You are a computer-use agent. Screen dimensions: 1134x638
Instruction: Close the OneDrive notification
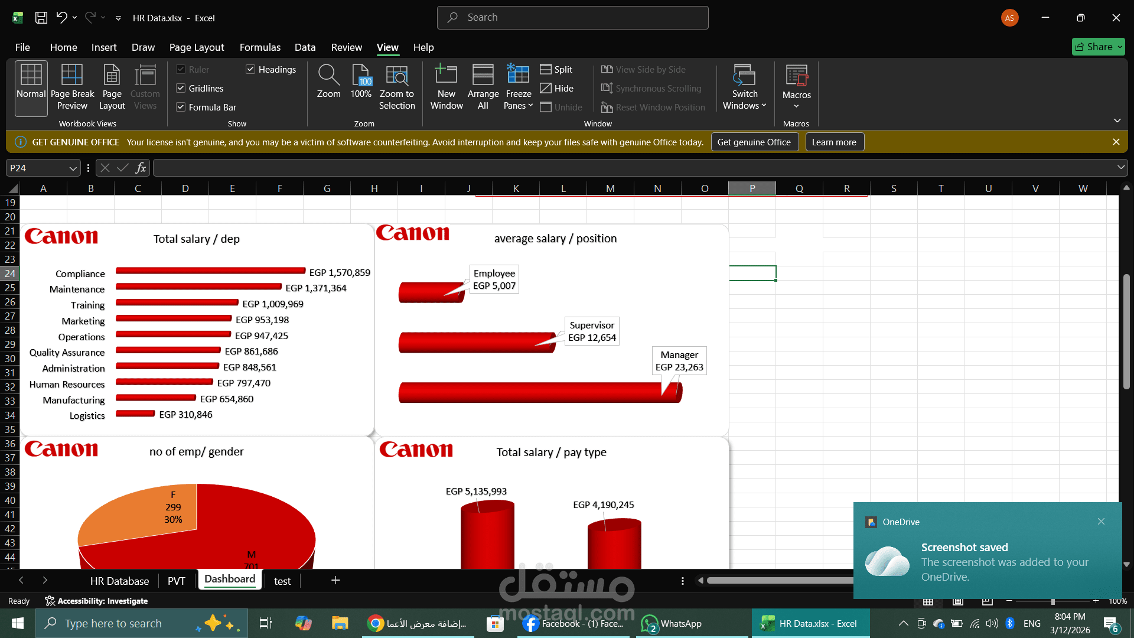pyautogui.click(x=1101, y=522)
